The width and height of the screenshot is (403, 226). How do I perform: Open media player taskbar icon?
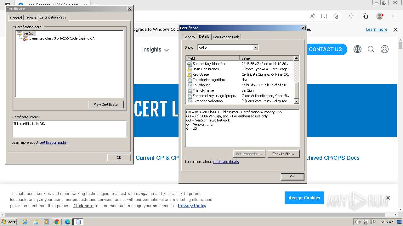[46, 222]
